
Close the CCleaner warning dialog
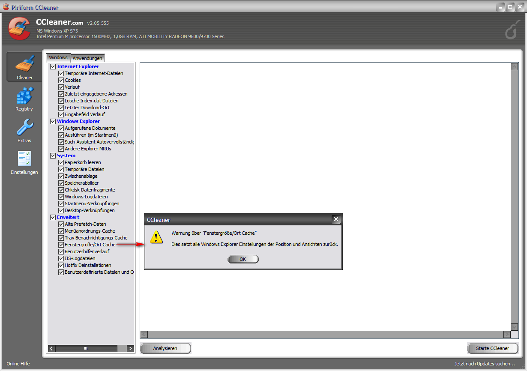point(336,219)
